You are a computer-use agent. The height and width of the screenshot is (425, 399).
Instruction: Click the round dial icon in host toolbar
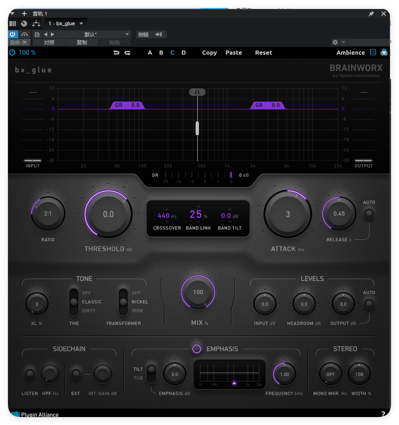click(24, 23)
